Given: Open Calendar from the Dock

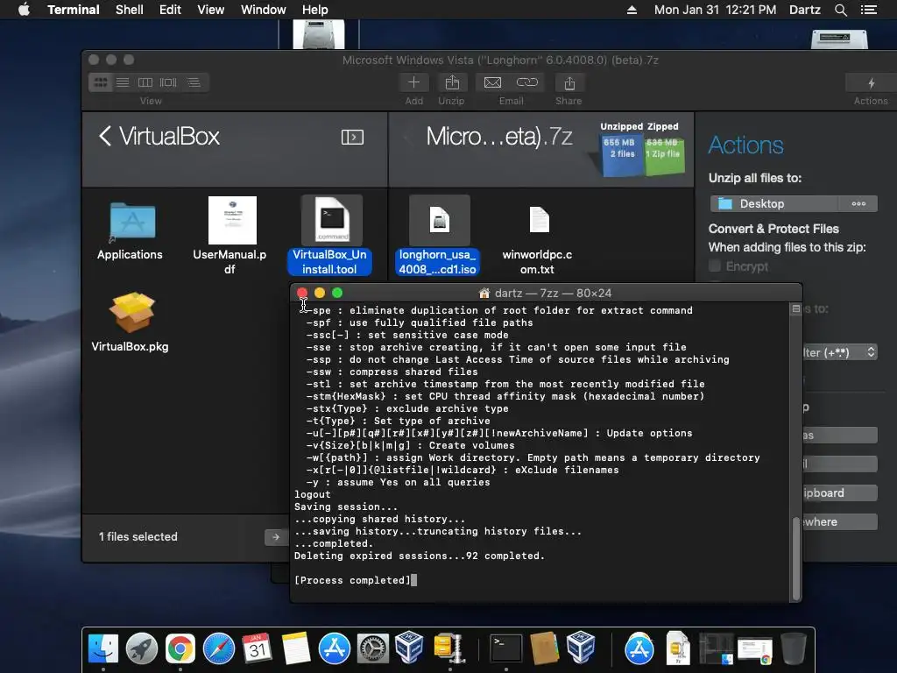Looking at the screenshot, I should point(257,648).
